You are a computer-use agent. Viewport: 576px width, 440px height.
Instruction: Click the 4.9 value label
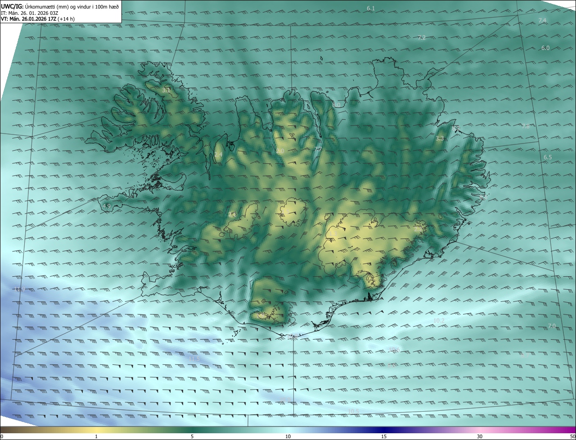click(107, 206)
